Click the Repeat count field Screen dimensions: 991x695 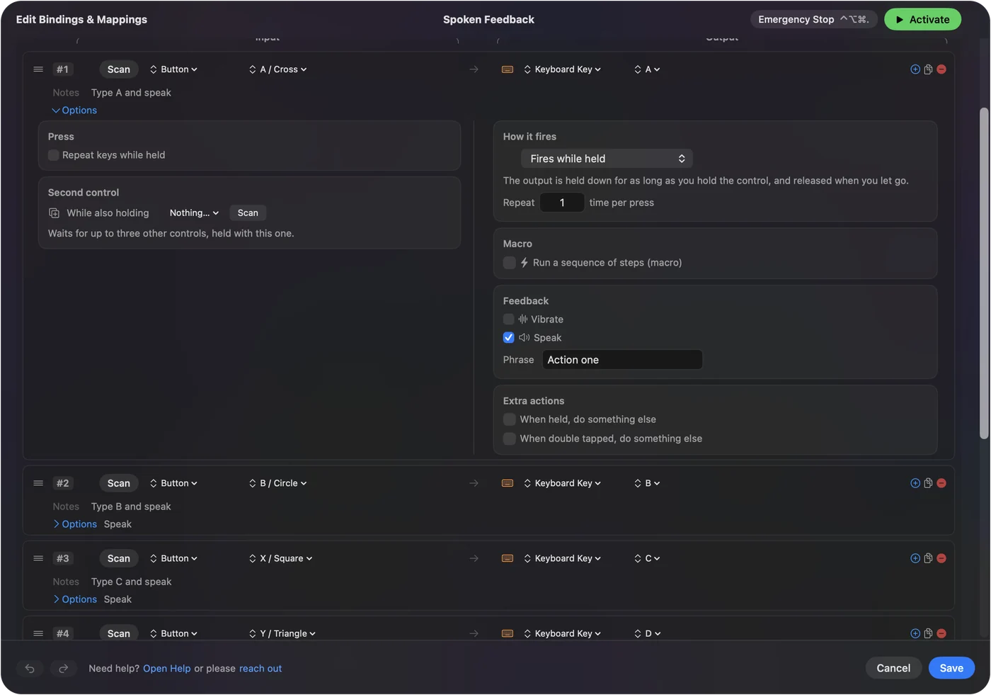click(562, 203)
